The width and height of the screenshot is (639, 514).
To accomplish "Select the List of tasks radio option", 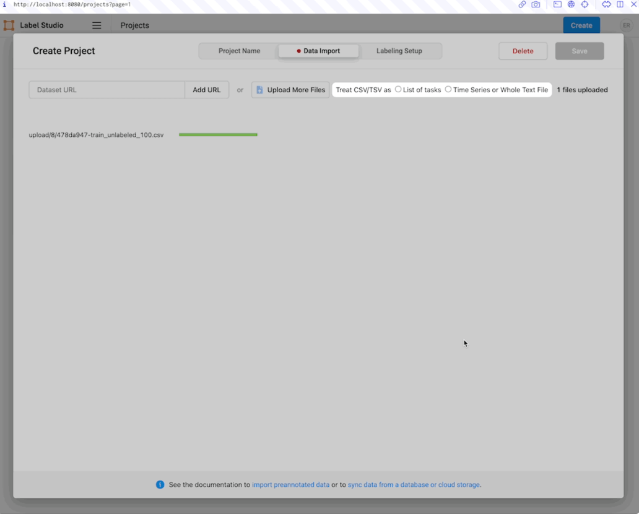I will click(x=398, y=89).
